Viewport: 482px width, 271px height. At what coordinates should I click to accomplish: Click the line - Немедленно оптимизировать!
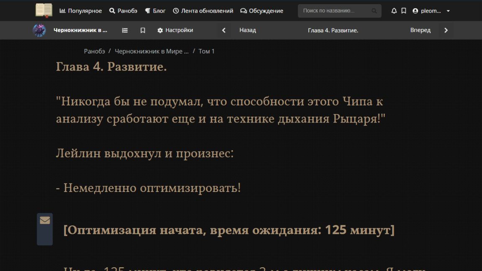click(148, 188)
